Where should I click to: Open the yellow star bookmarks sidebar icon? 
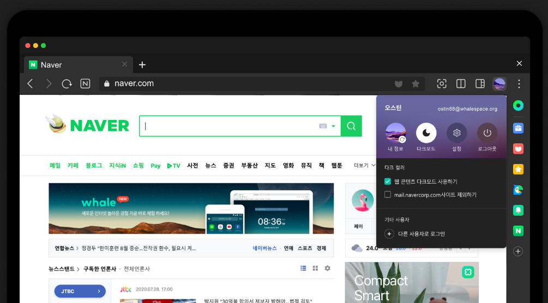pos(519,169)
